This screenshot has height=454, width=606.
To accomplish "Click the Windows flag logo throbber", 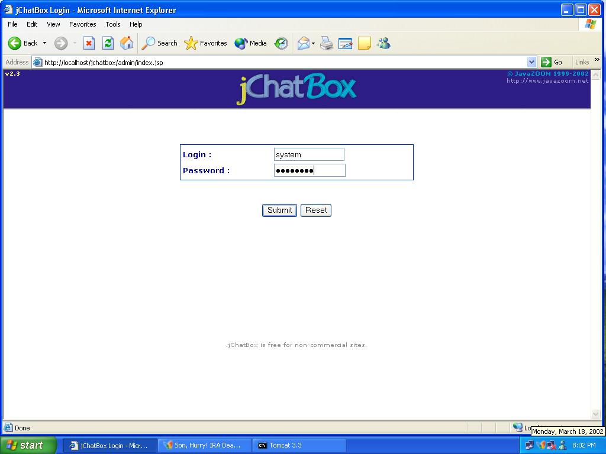I will (590, 24).
